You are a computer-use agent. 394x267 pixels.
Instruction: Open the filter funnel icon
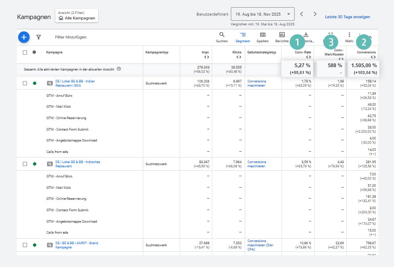38,37
